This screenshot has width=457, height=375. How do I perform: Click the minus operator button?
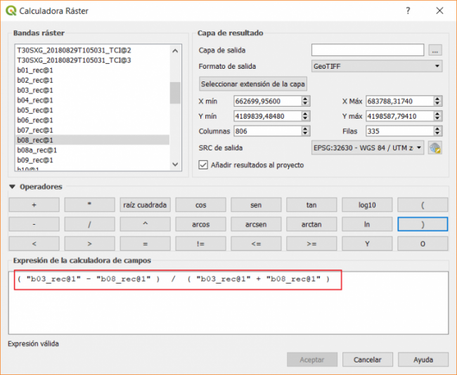click(x=34, y=224)
